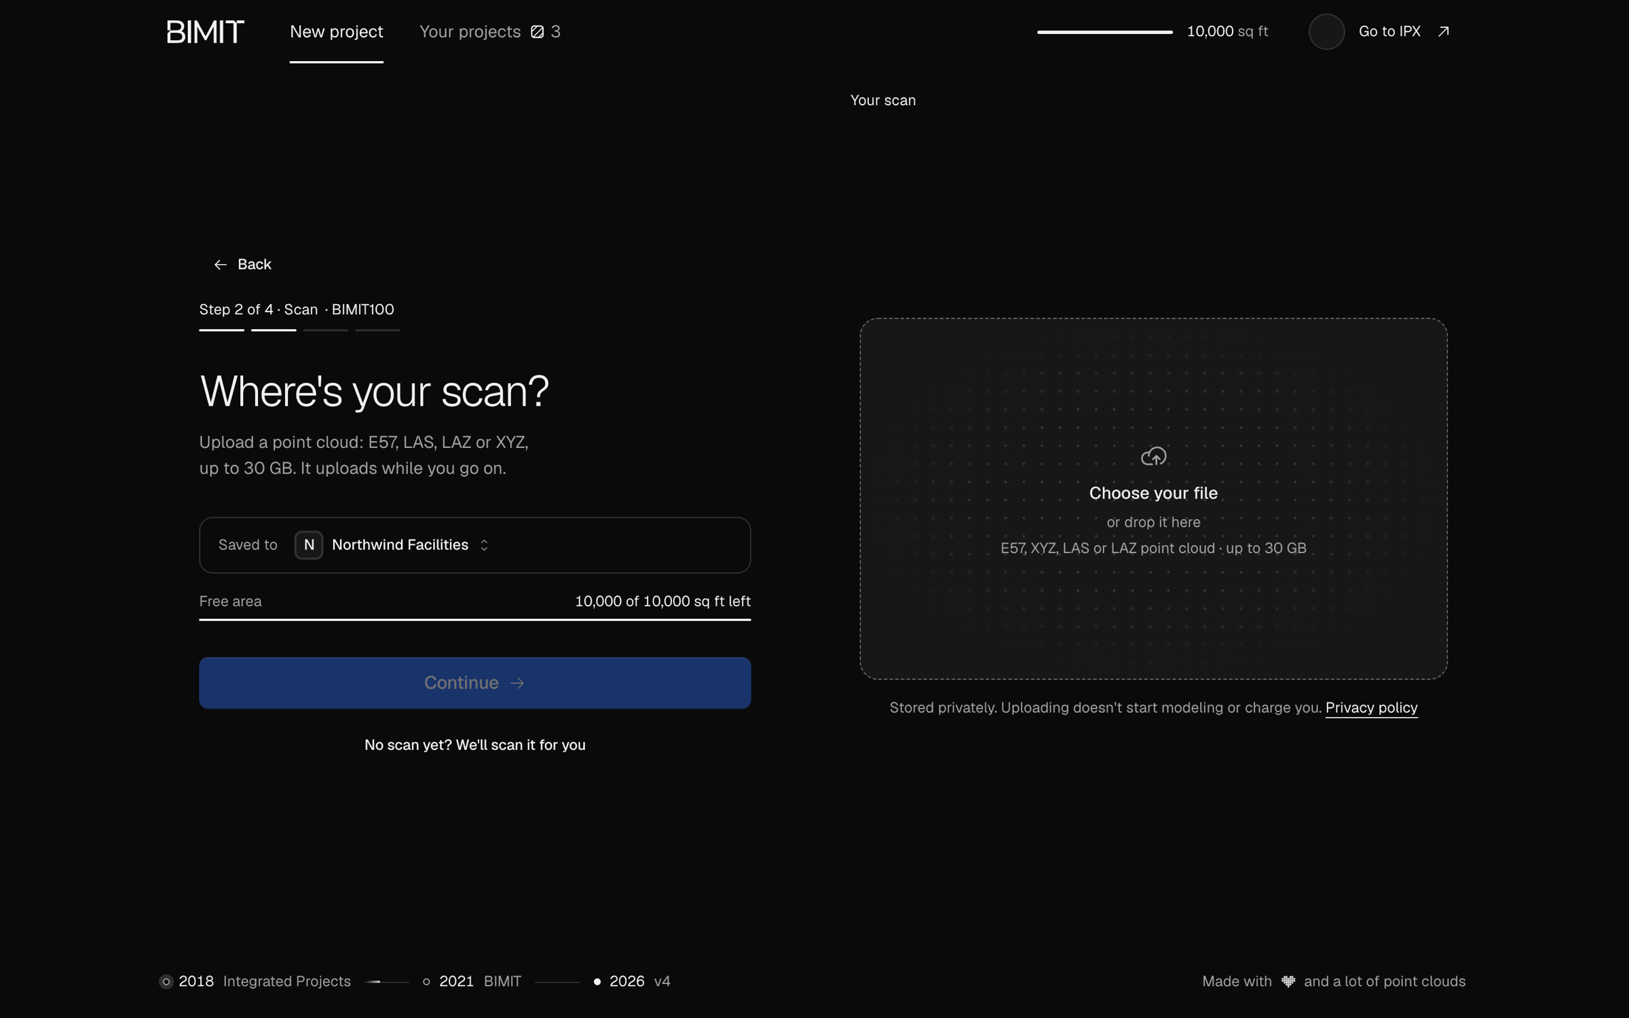
Task: Click the or drop it here text
Action: point(1153,523)
